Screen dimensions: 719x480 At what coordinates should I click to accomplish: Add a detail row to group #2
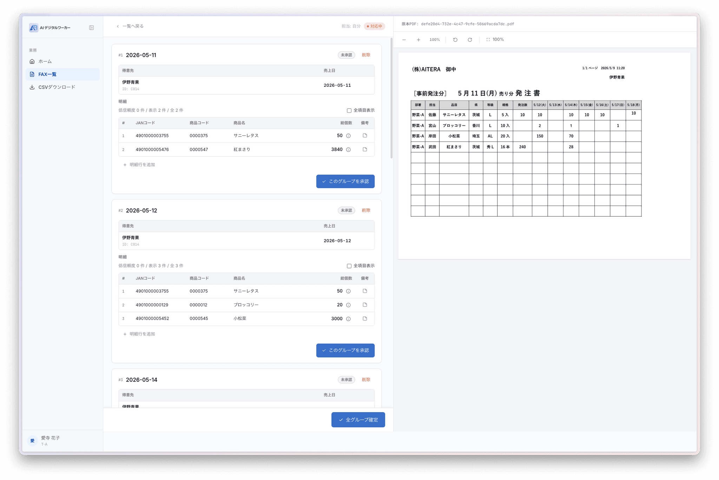click(x=139, y=334)
